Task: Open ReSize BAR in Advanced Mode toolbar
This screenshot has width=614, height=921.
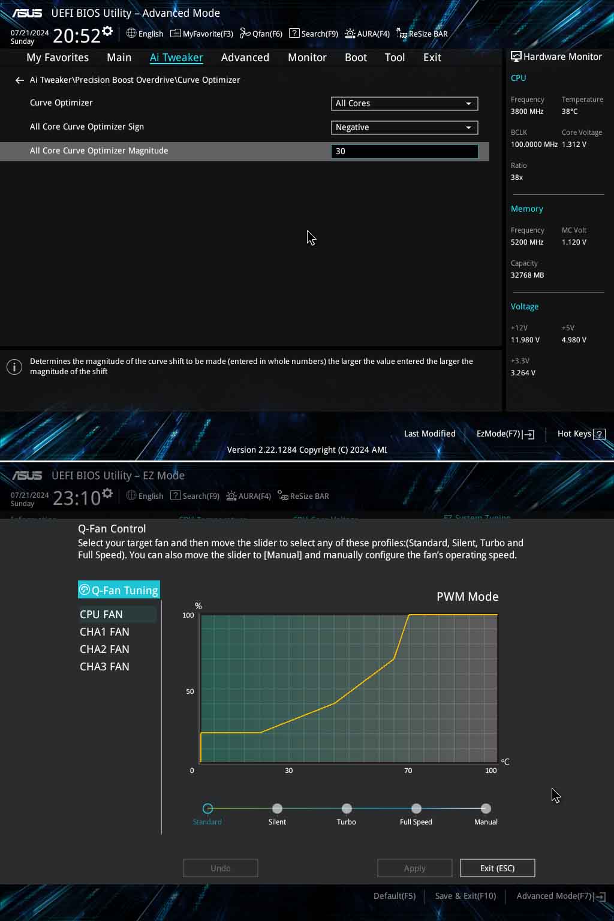Action: click(x=422, y=34)
